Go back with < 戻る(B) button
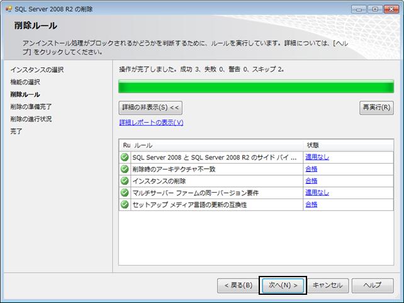Viewport: 404px width, 303px height. [238, 285]
